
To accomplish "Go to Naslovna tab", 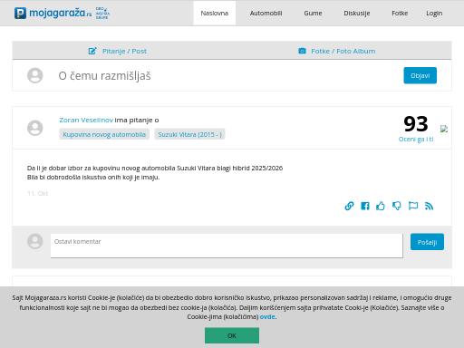I will point(215,14).
